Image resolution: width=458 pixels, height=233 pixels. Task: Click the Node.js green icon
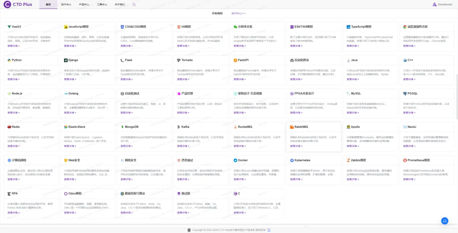tap(9, 94)
